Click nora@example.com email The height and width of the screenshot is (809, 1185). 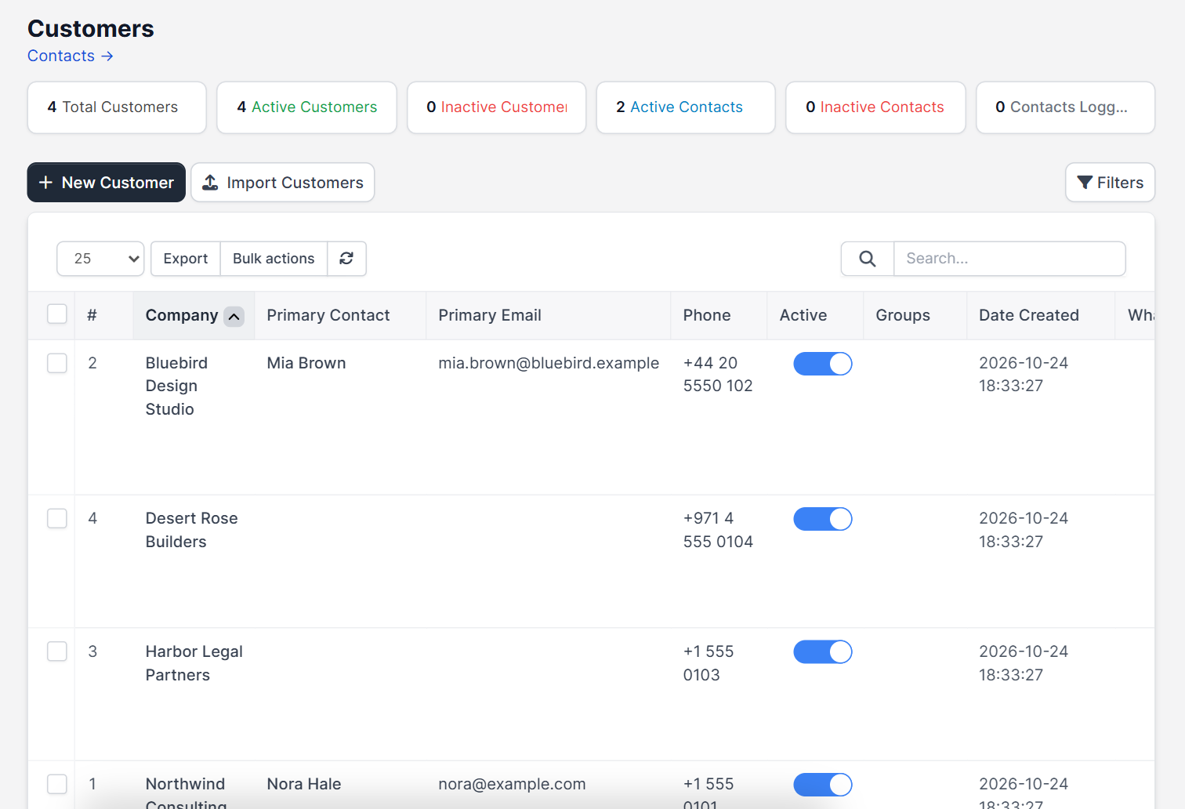click(512, 784)
